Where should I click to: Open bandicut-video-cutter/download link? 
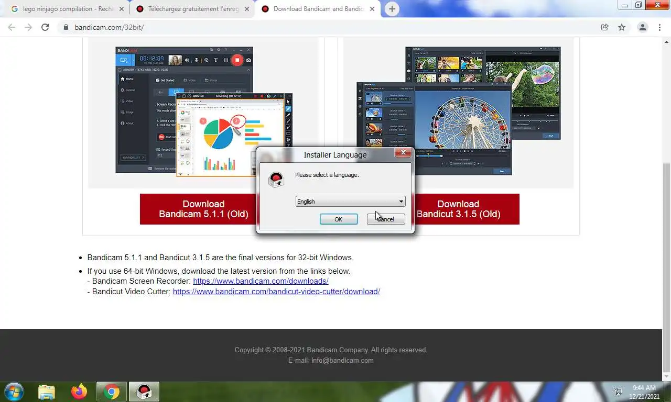(276, 292)
